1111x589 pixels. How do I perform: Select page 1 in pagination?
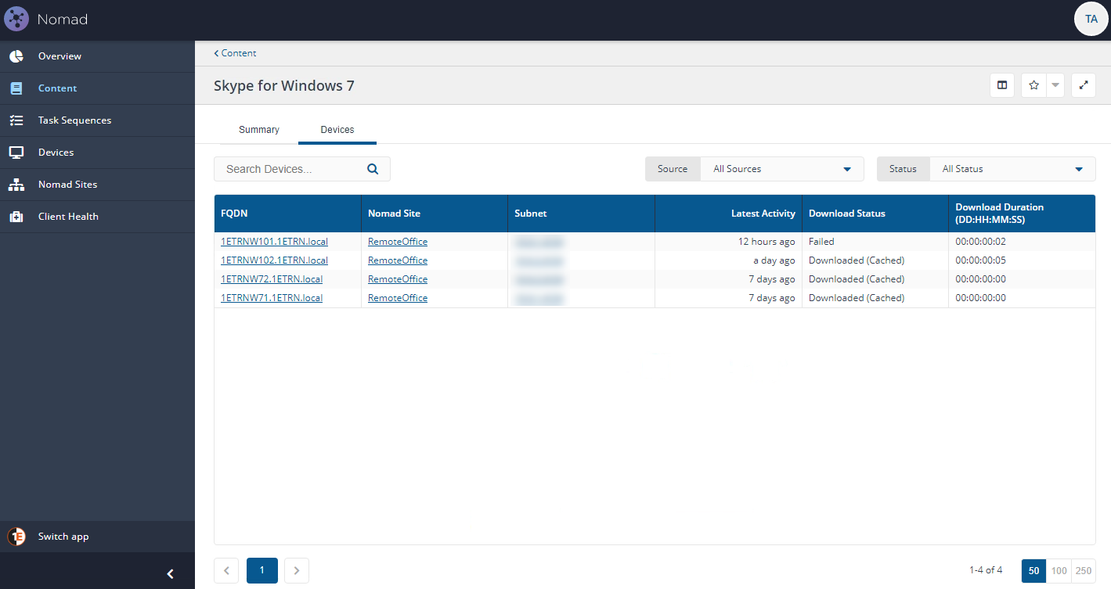pos(262,571)
